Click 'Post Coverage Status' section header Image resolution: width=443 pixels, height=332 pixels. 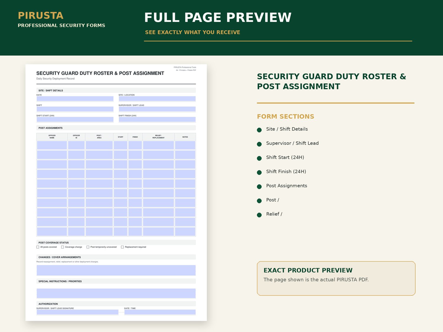pyautogui.click(x=116, y=243)
